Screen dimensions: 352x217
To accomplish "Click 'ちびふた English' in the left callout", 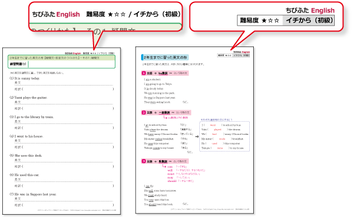I will [x=56, y=14].
